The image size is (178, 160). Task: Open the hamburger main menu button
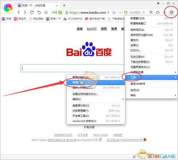point(172,12)
